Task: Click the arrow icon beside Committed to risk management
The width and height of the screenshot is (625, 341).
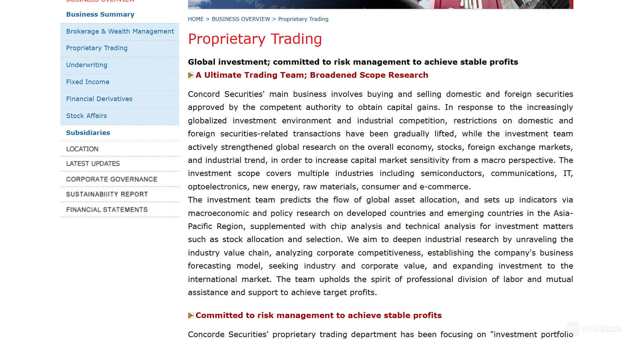Action: 191,316
